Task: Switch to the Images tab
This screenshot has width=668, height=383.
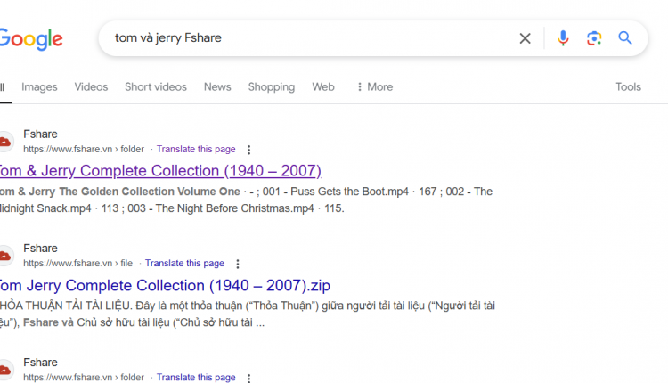Action: [x=39, y=87]
